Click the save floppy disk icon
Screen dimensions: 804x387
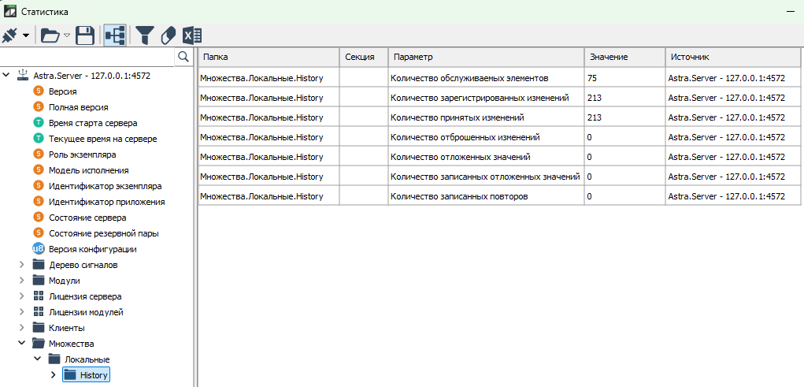85,35
